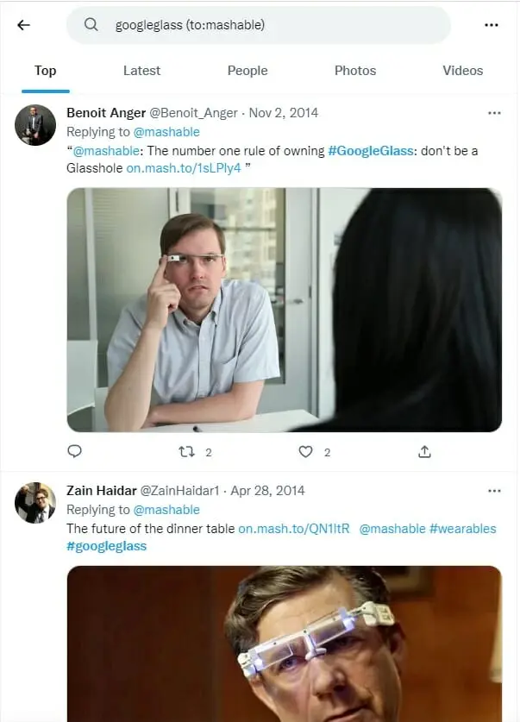Click the search magnifier icon
The width and height of the screenshot is (520, 722).
coord(91,25)
